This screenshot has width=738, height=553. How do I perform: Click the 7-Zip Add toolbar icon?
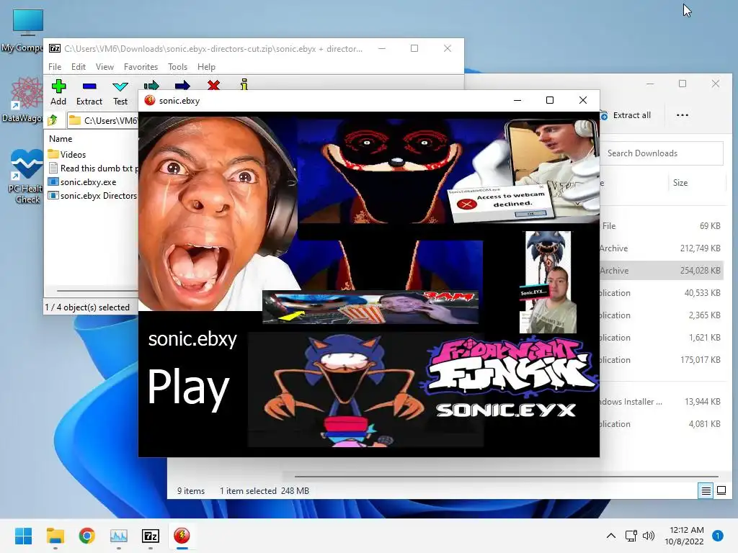58,86
